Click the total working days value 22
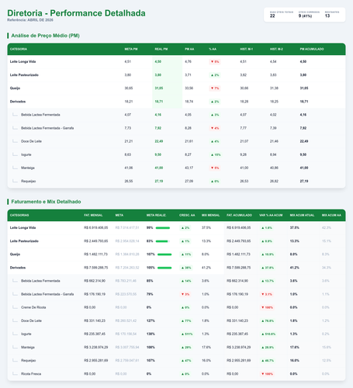 pos(272,16)
